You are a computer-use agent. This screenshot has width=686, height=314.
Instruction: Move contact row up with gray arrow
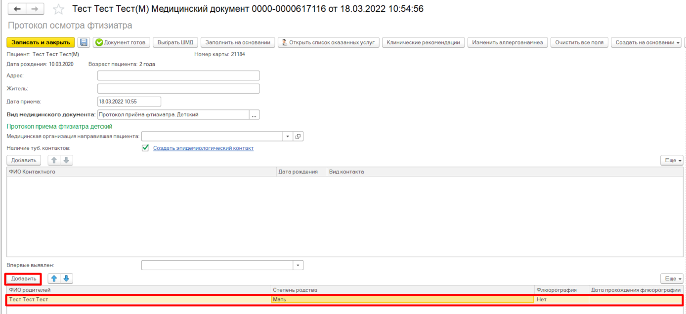(54, 160)
